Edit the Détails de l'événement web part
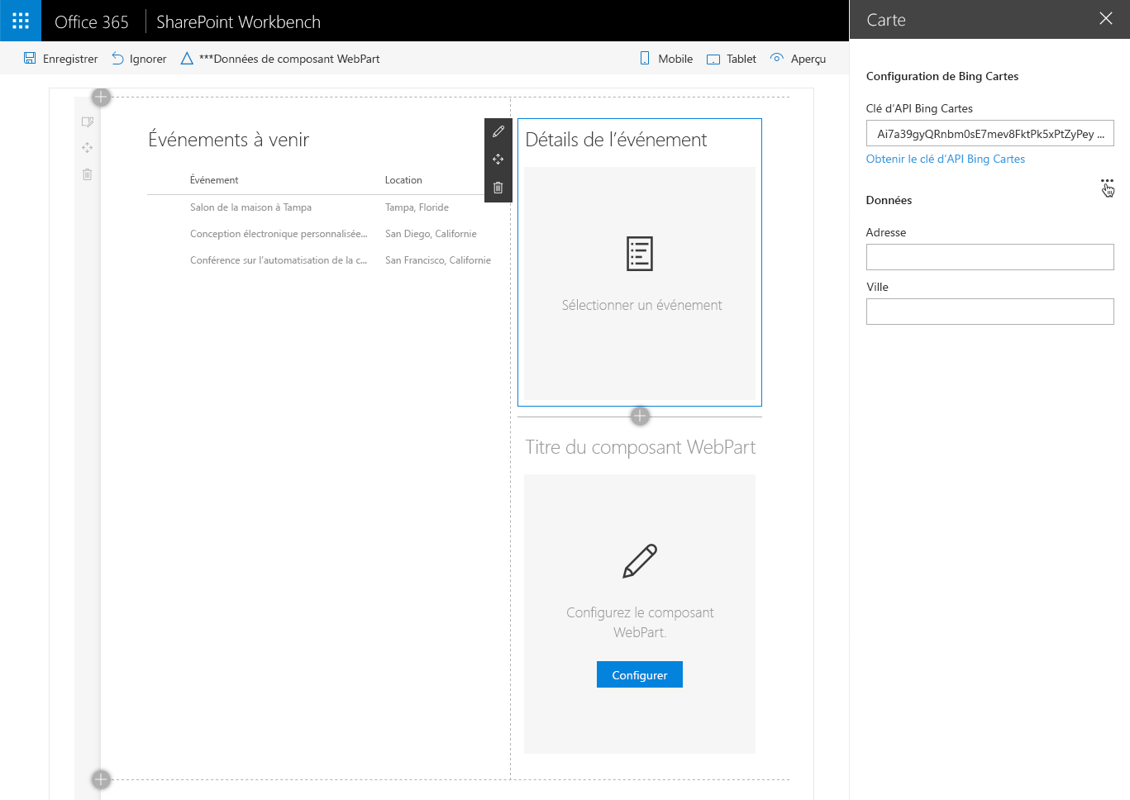 (498, 131)
